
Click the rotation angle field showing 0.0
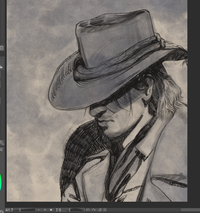[61, 210]
